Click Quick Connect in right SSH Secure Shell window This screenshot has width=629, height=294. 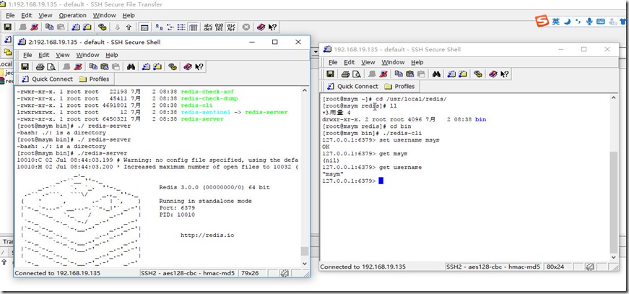(x=353, y=86)
